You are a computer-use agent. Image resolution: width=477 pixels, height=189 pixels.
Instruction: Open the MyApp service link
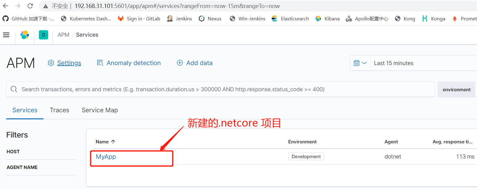(x=106, y=157)
